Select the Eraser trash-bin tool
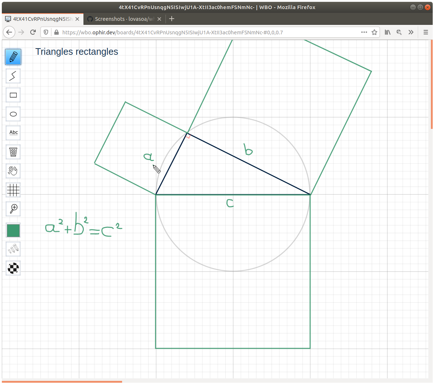Image resolution: width=436 pixels, height=386 pixels. (x=13, y=152)
